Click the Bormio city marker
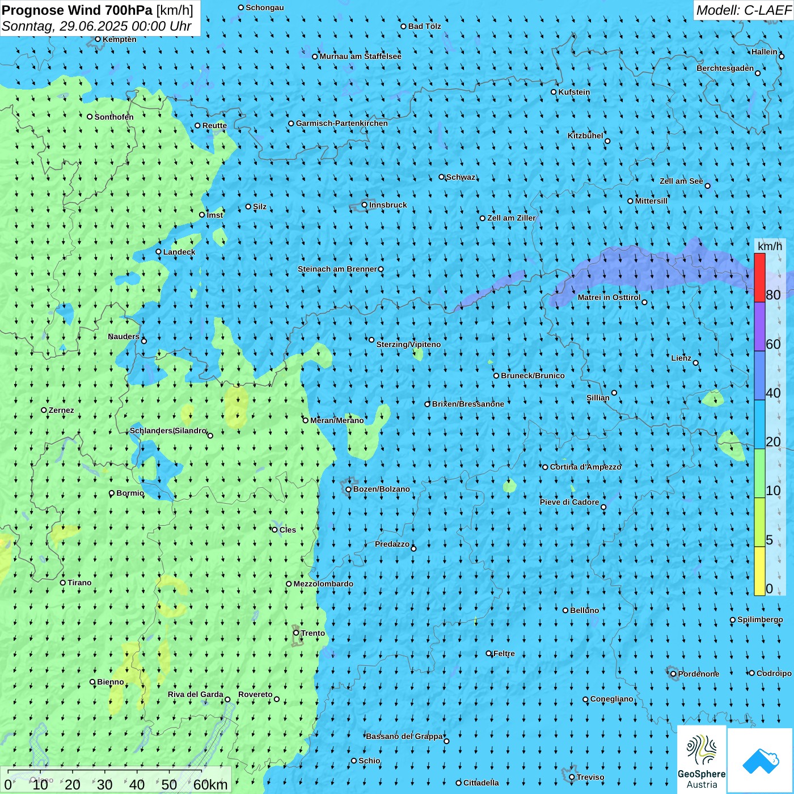Viewport: 794px width, 794px height. 112,493
